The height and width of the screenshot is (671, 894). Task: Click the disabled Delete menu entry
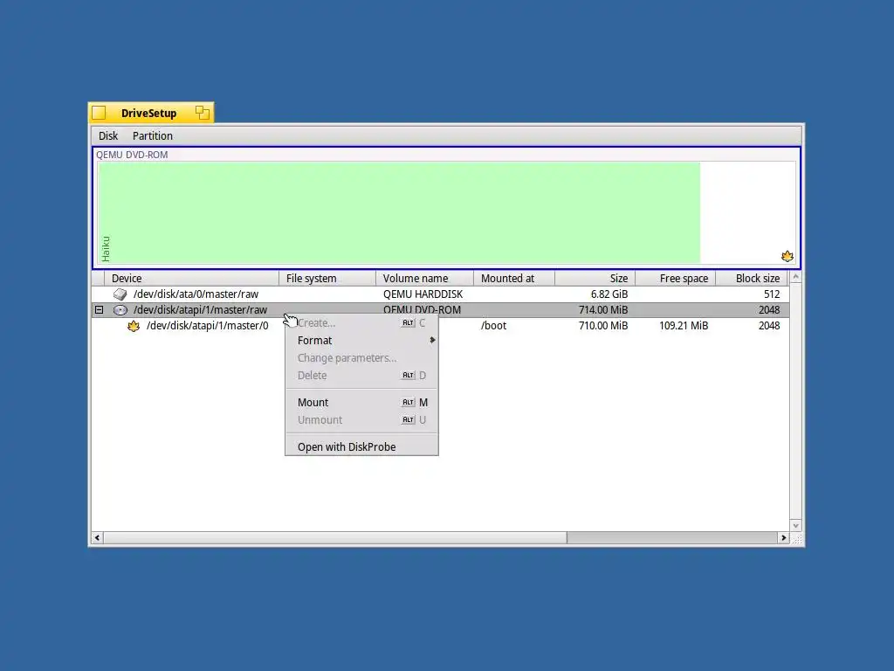[361, 376]
